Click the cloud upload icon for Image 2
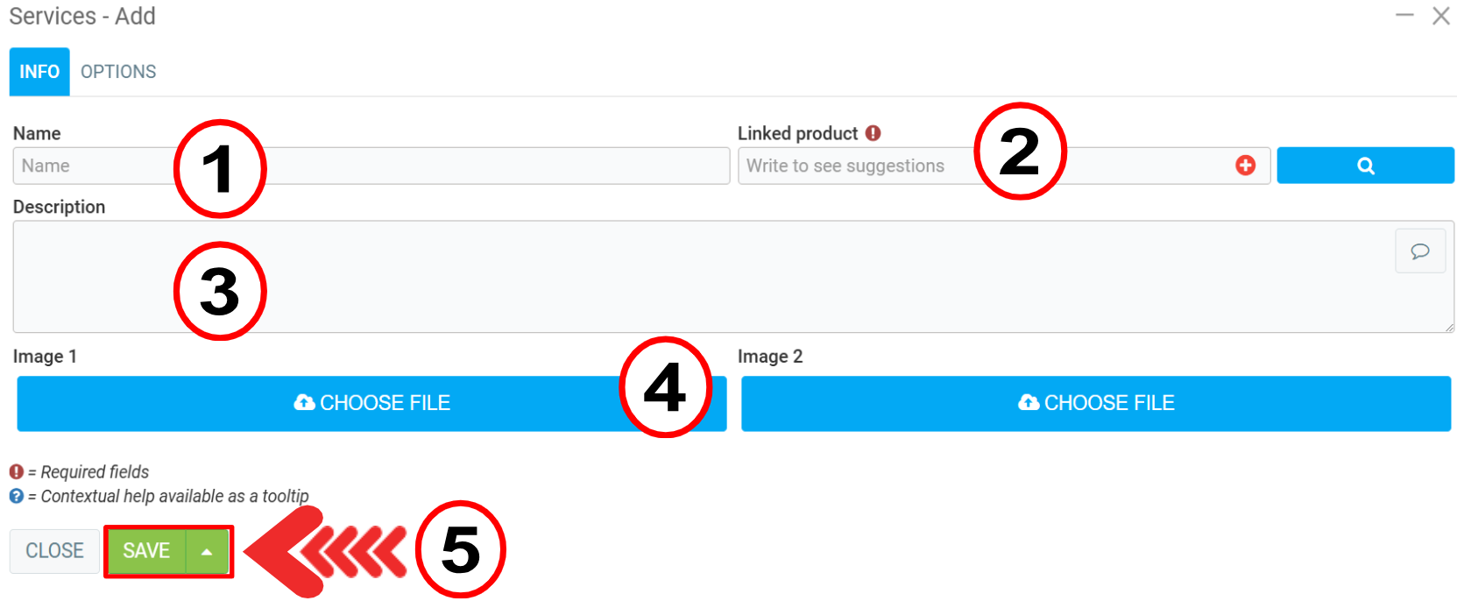The height and width of the screenshot is (601, 1457). (1029, 402)
